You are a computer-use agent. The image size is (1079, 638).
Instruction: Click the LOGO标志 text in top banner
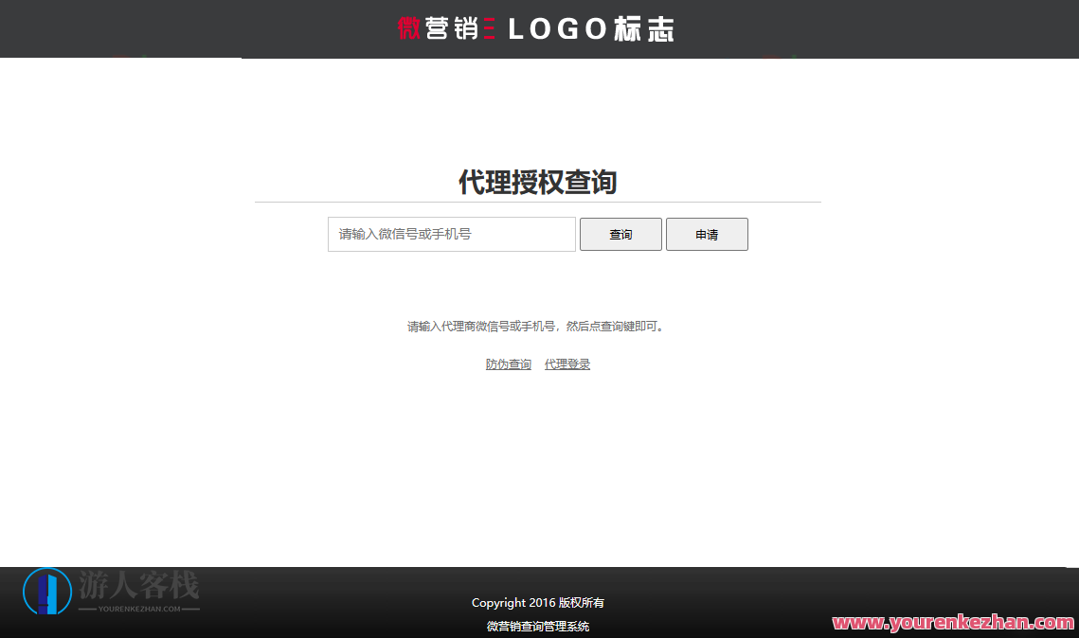pos(589,28)
